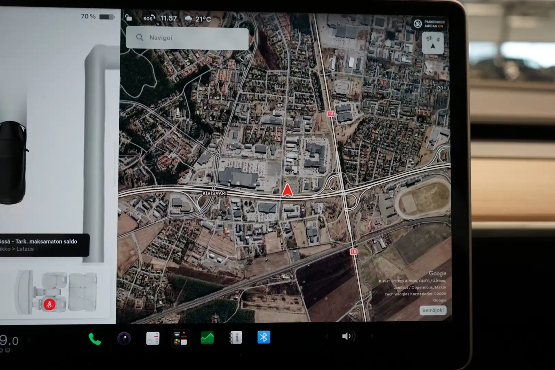Tap the seat occupancy diagram
The width and height of the screenshot is (555, 370).
coord(57,292)
